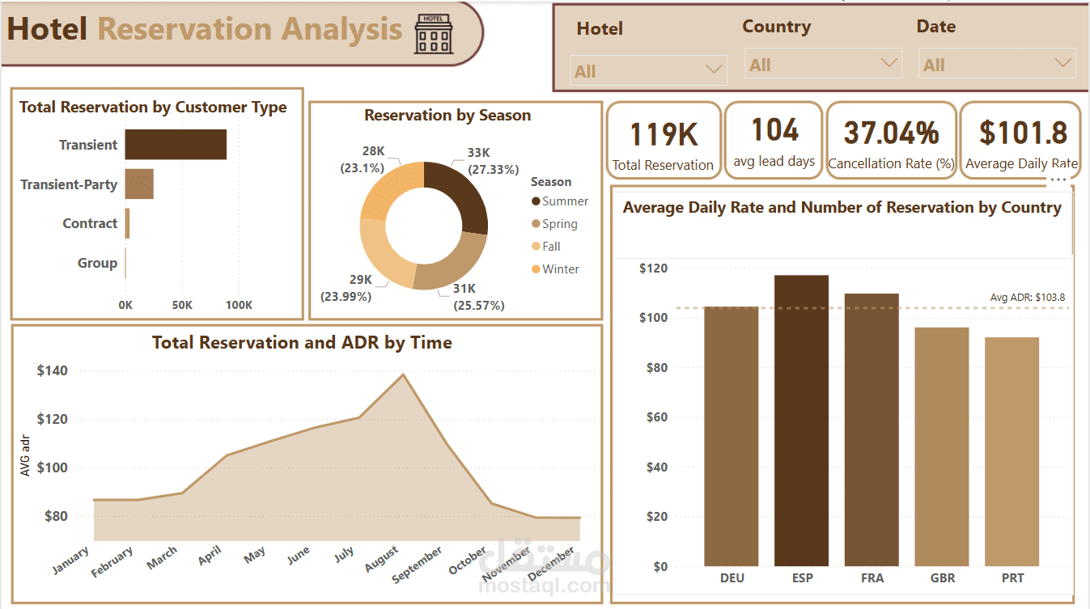Image resolution: width=1090 pixels, height=609 pixels.
Task: Select the DEU bar in country chart
Action: 732,437
